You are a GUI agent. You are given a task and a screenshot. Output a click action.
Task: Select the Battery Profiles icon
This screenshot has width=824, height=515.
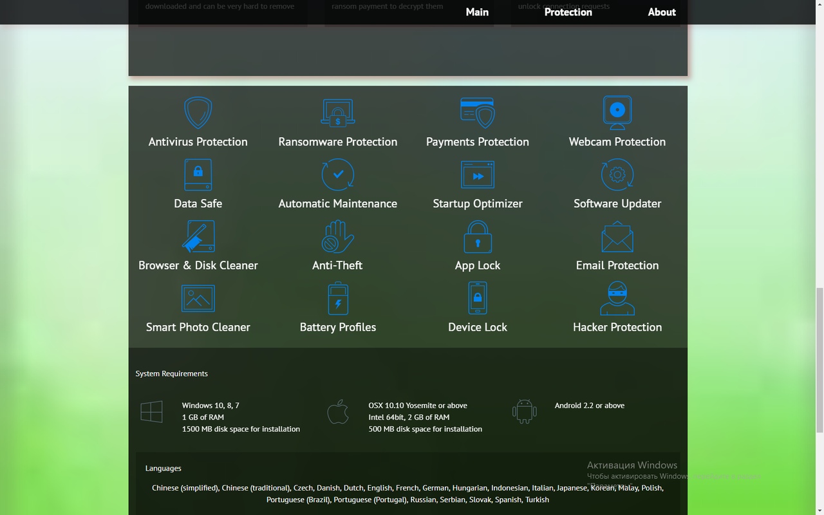point(337,299)
